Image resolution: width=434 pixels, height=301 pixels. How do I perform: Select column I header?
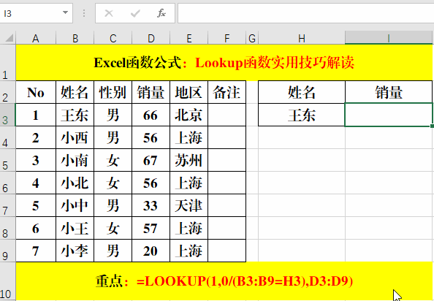389,38
